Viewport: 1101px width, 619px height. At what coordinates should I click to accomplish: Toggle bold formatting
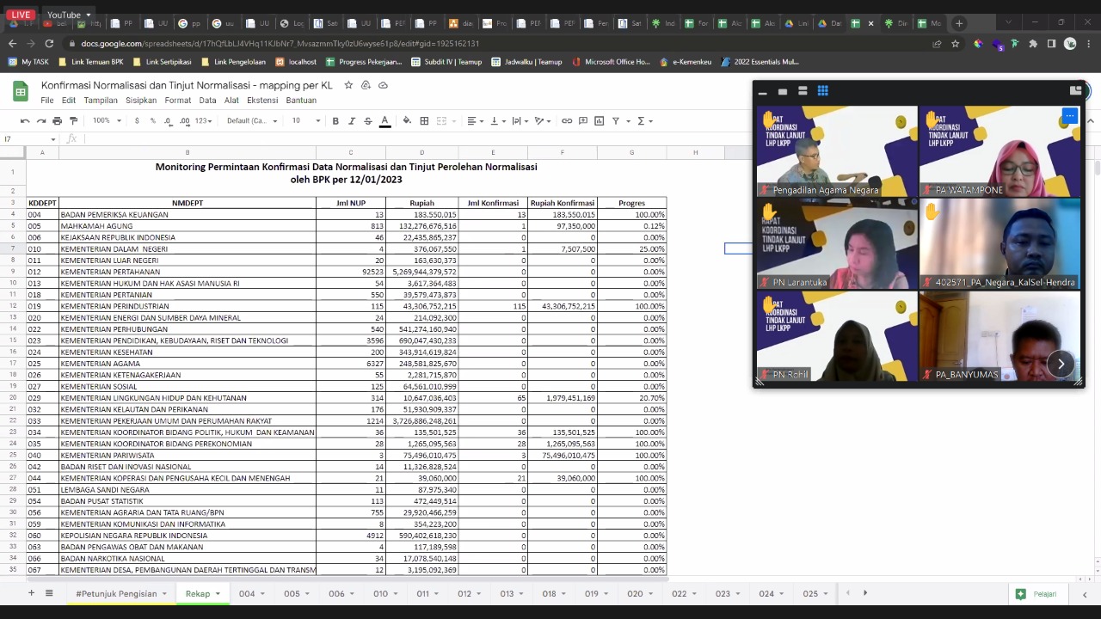[335, 121]
